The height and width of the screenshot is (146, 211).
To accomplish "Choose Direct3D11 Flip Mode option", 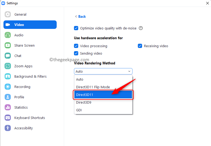I will click(x=103, y=87).
